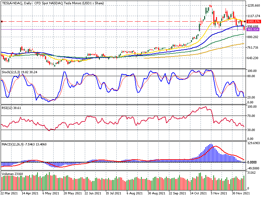263x197 pixels.
Task: Click the 30 Aug 2021 date label
Action: coord(156,193)
